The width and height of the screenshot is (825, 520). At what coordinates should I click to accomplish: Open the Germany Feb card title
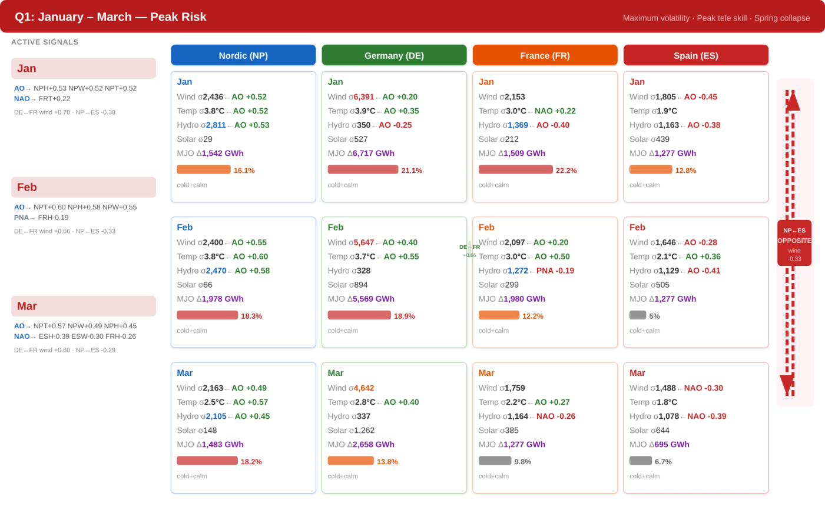tap(336, 227)
